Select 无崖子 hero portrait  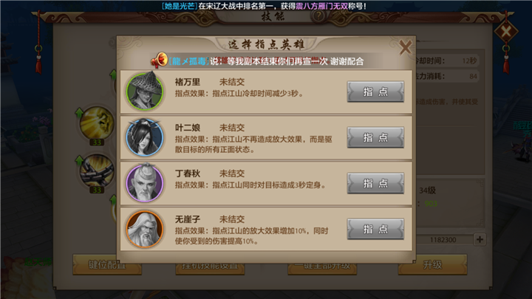pyautogui.click(x=145, y=229)
